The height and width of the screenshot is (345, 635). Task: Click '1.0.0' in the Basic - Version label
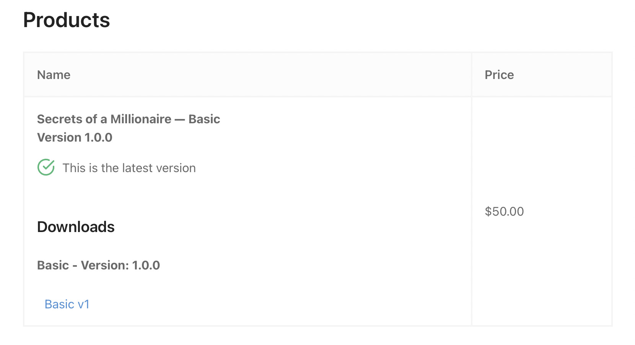146,265
